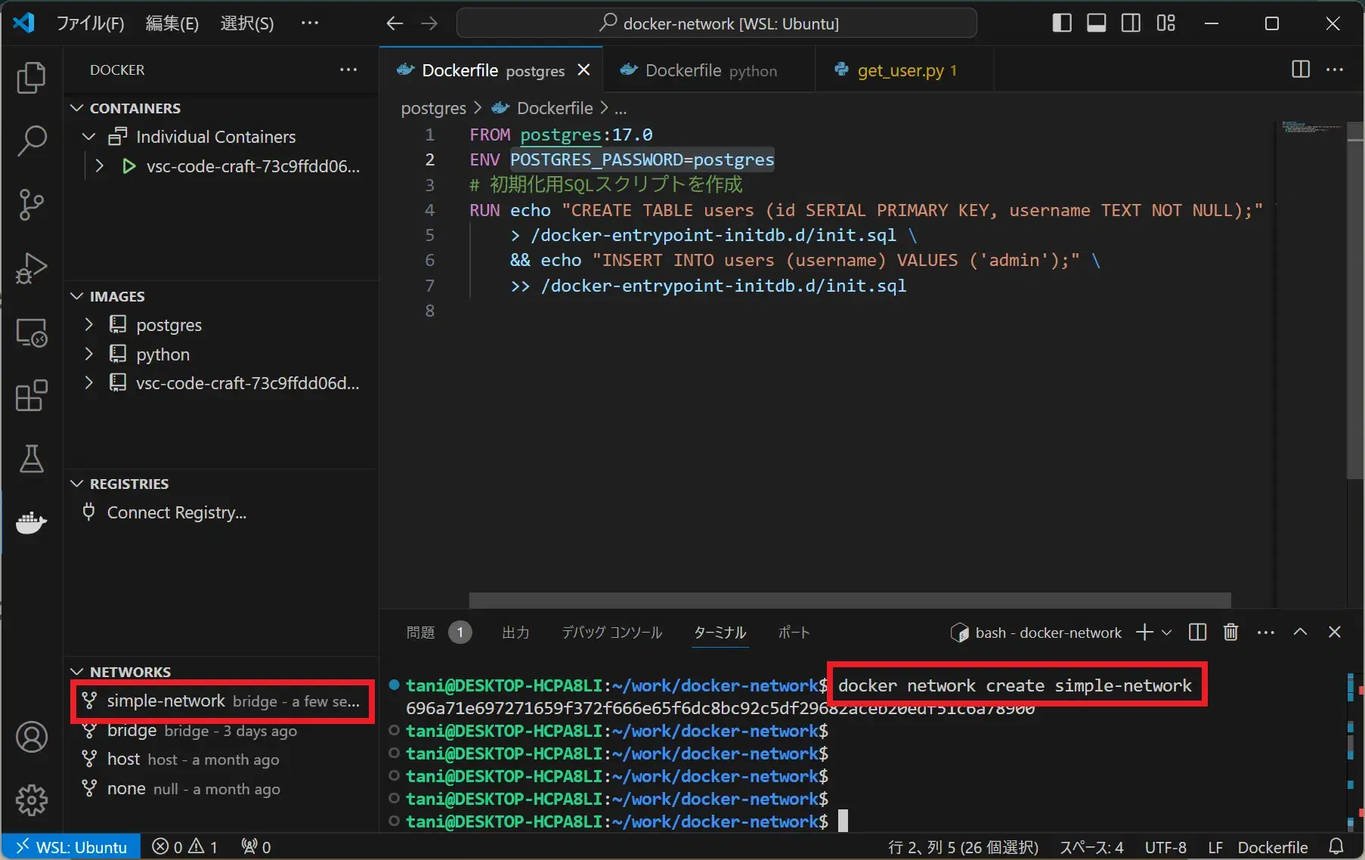Click the editor horizontal scrollbar

849,600
